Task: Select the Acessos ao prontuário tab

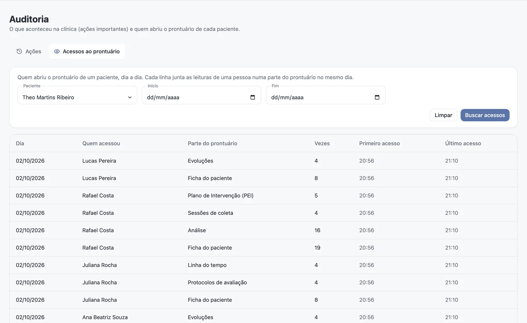Action: click(87, 51)
